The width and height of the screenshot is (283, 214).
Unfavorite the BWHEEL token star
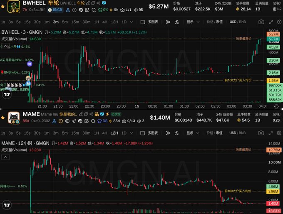click(3, 7)
